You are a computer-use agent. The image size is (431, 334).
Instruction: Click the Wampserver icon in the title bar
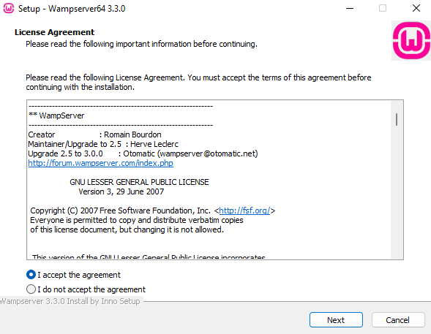point(9,8)
